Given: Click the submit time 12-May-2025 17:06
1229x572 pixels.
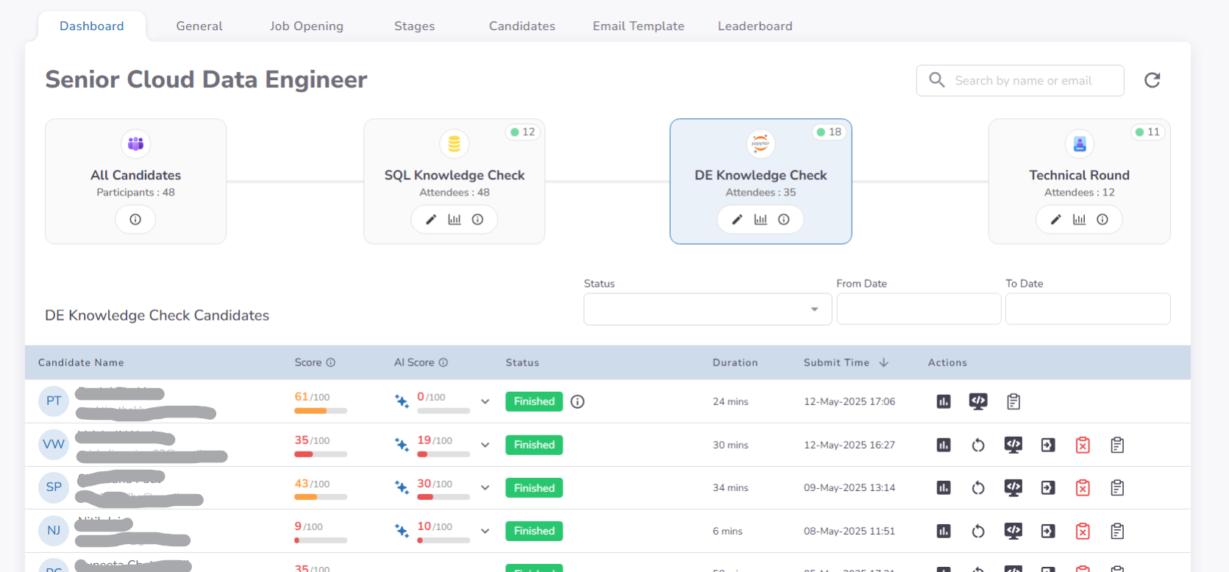Looking at the screenshot, I should coord(849,401).
